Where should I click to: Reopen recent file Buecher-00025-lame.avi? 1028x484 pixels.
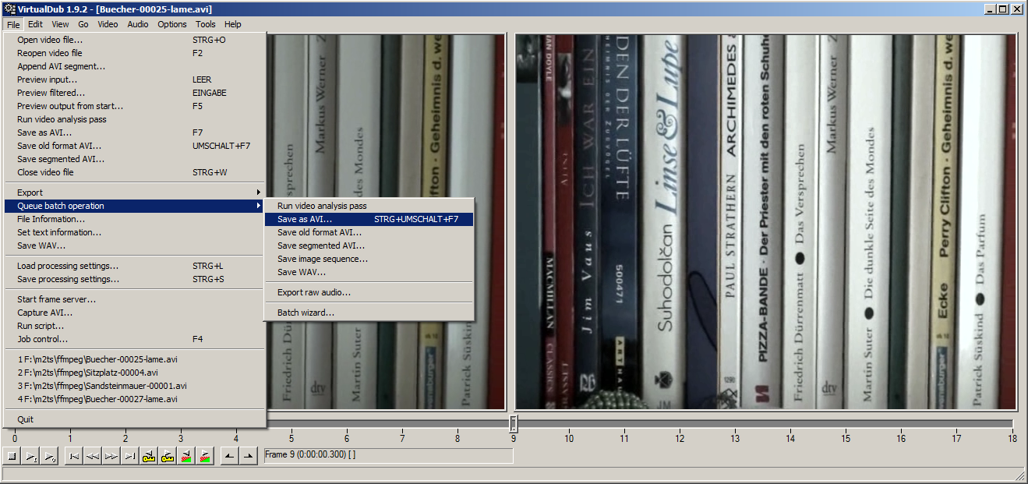(135, 359)
